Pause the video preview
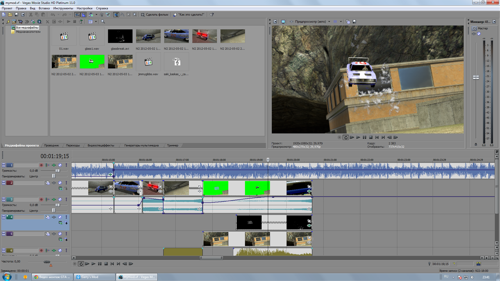500x281 pixels. tap(364, 137)
